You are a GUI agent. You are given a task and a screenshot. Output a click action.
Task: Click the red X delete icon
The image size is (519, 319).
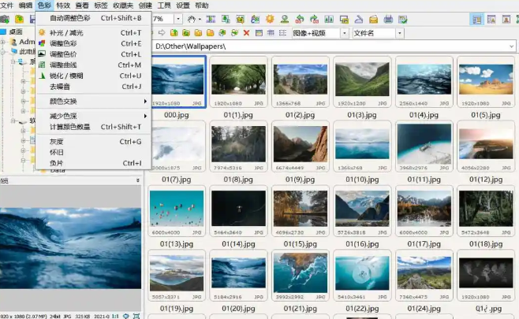click(246, 33)
